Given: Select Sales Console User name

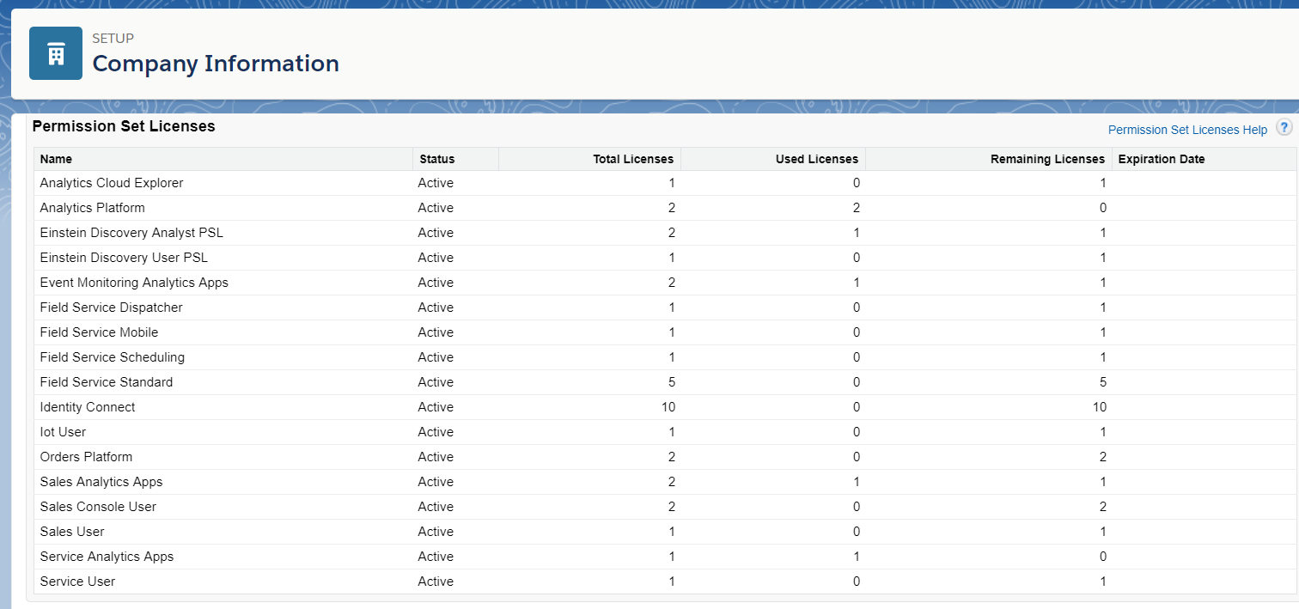Looking at the screenshot, I should (x=98, y=507).
